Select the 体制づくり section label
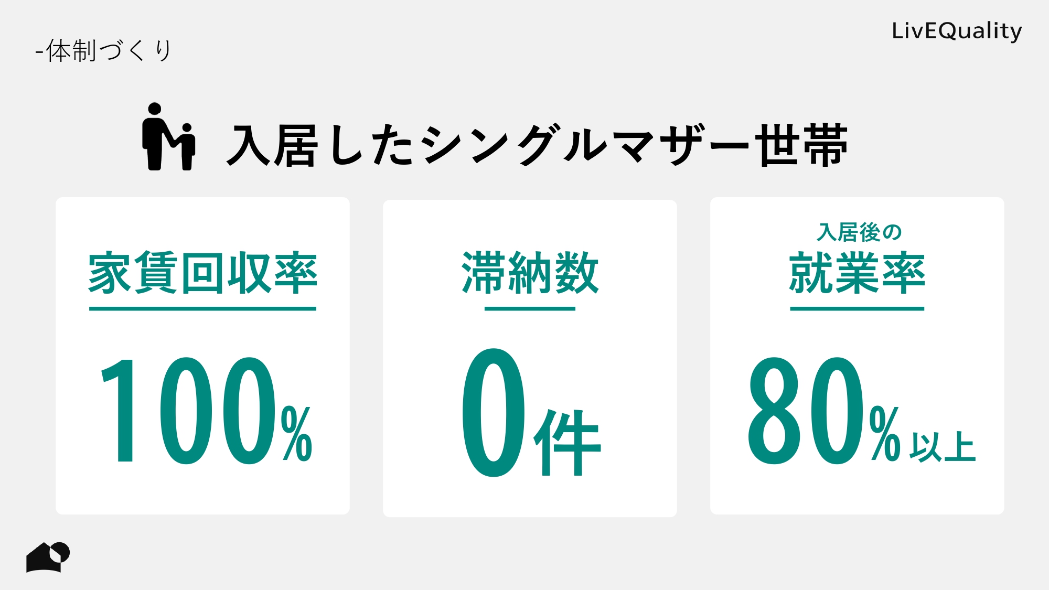Viewport: 1049px width, 590px height. 104,51
